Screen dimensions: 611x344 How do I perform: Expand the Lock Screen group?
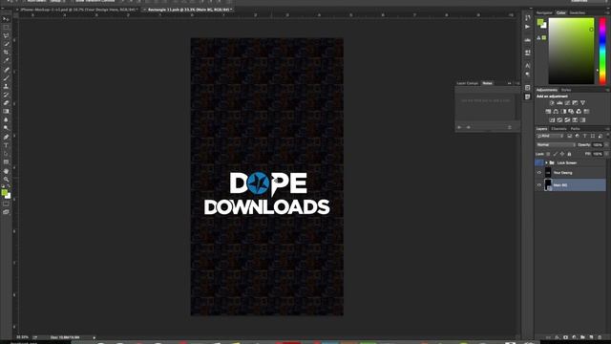click(546, 162)
